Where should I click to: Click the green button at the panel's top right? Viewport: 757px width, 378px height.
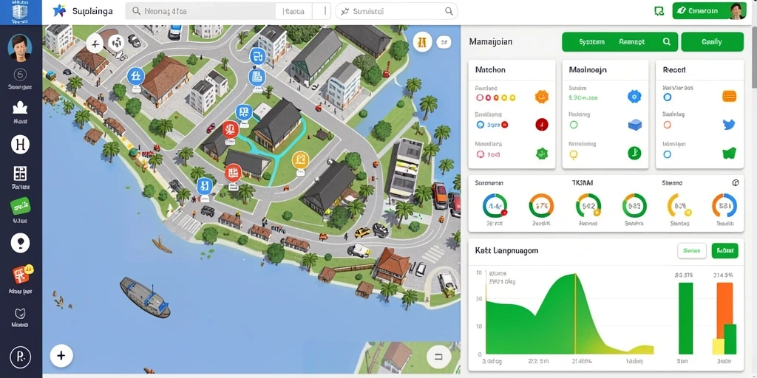[712, 42]
